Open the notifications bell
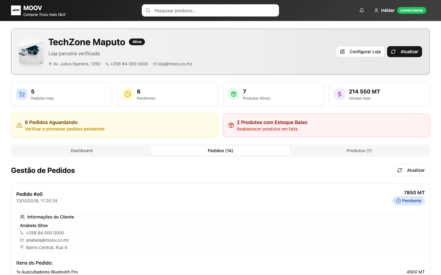The image size is (441, 275). coord(362,10)
